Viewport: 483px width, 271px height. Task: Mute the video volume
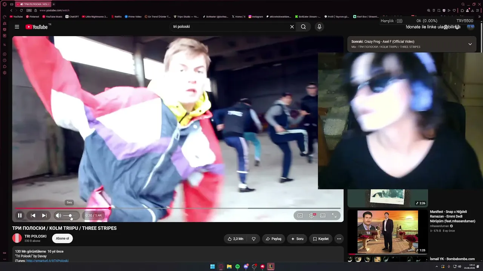[x=58, y=216]
